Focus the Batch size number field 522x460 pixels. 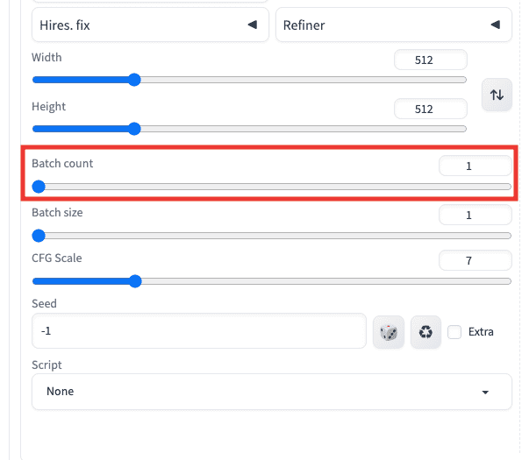(x=475, y=215)
